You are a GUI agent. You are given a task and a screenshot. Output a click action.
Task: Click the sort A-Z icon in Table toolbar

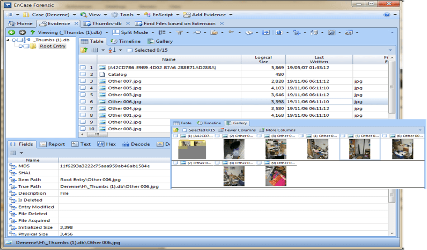click(111, 50)
